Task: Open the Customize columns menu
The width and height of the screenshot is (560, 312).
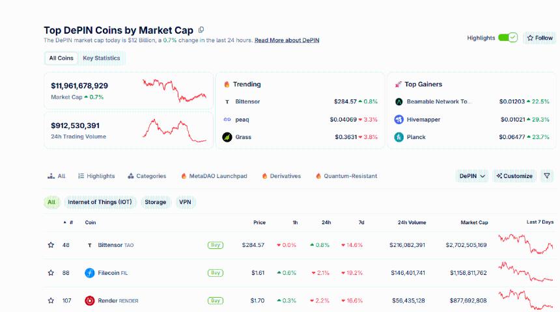Action: [514, 176]
